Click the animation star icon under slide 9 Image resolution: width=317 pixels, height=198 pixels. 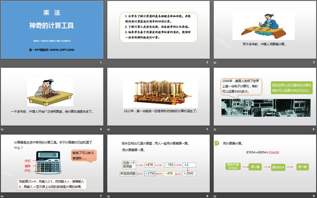tap(215, 196)
